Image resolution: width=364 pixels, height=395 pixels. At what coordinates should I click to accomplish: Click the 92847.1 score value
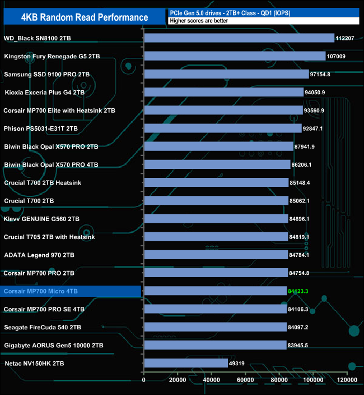(312, 128)
